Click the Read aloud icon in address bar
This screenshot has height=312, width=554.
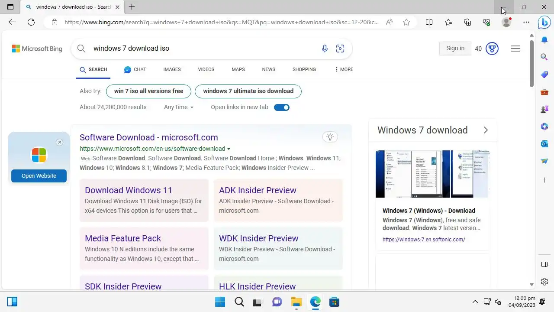coord(390,22)
